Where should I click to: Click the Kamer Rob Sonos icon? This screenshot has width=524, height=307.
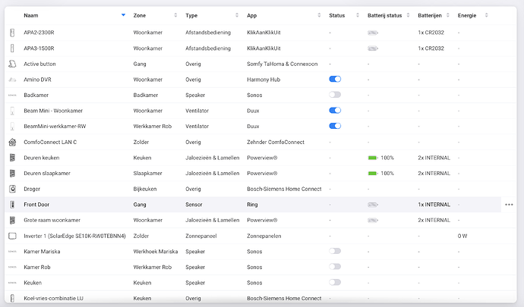[12, 267]
